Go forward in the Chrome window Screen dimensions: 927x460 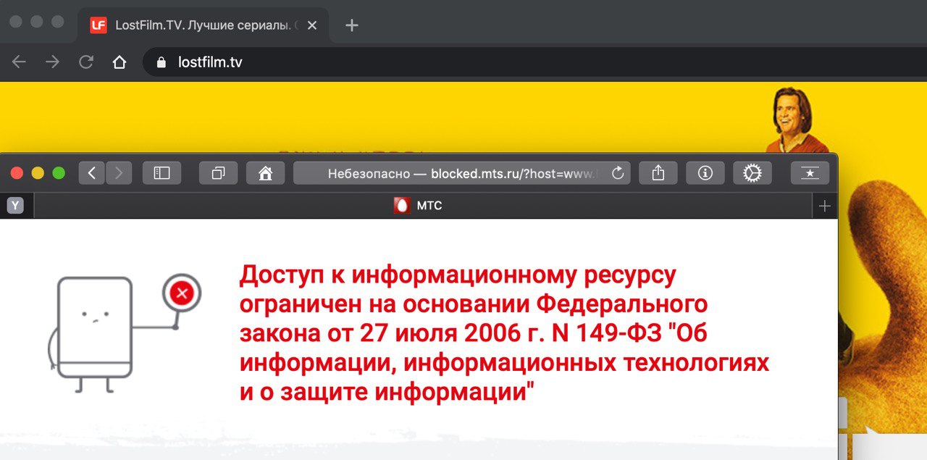coord(52,62)
